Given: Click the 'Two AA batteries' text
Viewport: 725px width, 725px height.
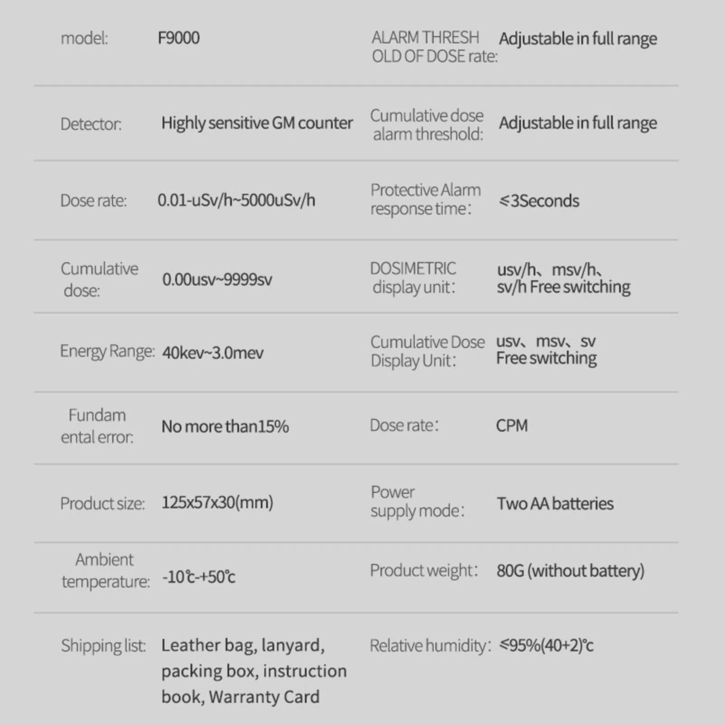Looking at the screenshot, I should (x=555, y=504).
